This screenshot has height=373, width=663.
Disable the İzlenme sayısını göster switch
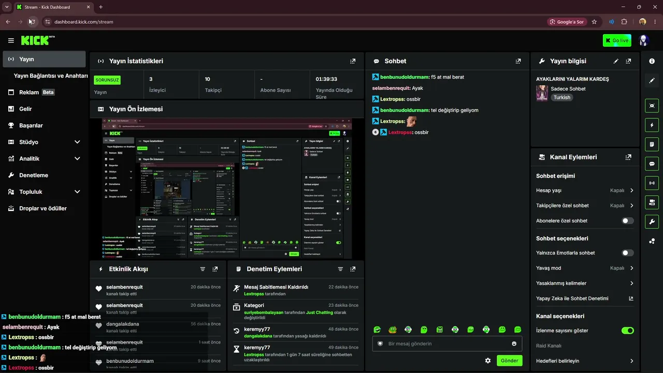coord(627,331)
